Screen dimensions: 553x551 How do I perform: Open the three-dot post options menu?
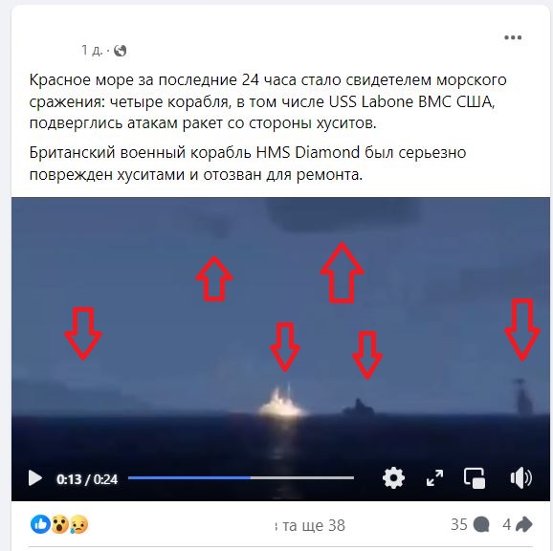tap(513, 37)
